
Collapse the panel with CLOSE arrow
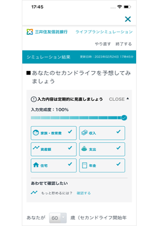point(119,99)
